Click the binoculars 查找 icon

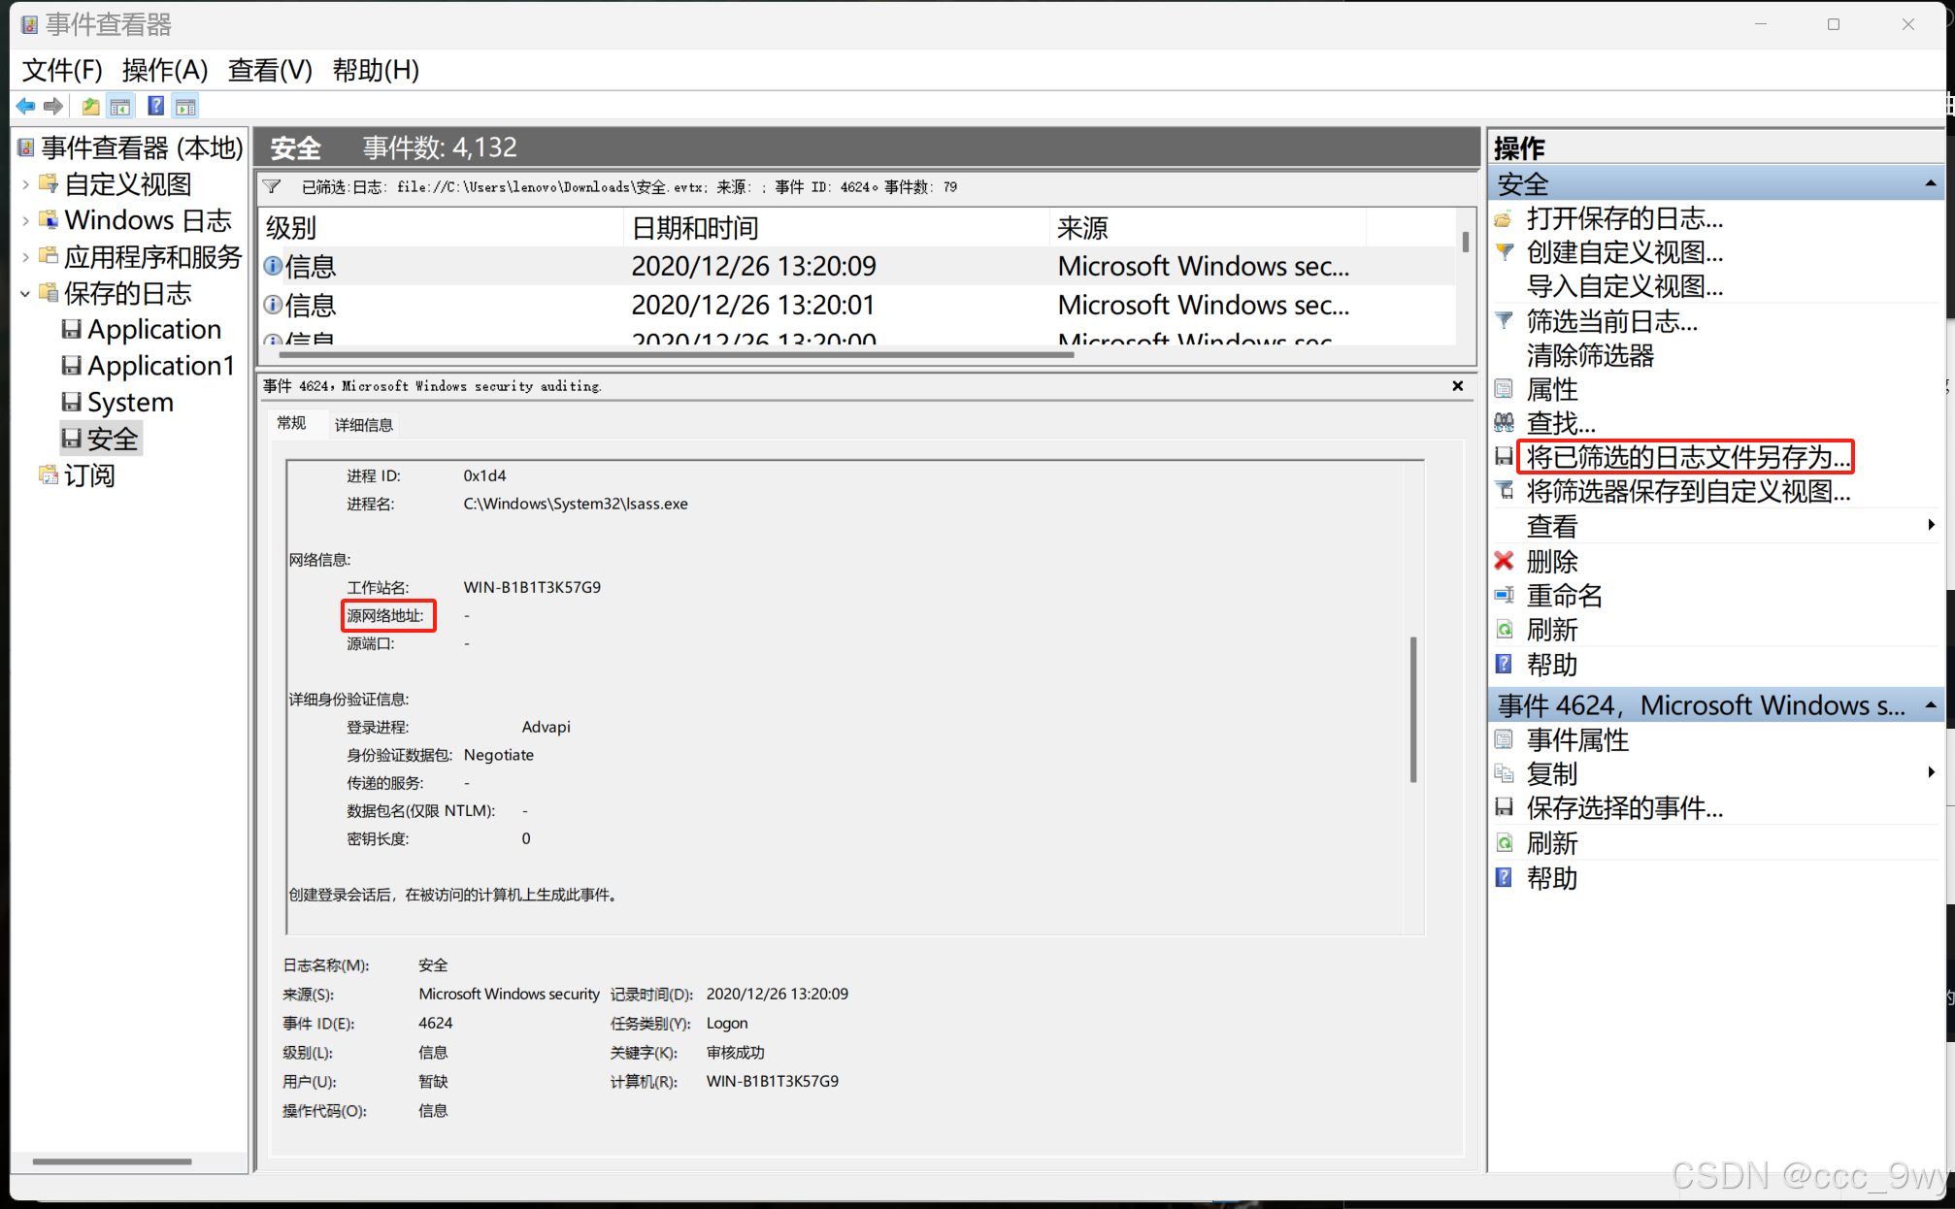(x=1504, y=423)
